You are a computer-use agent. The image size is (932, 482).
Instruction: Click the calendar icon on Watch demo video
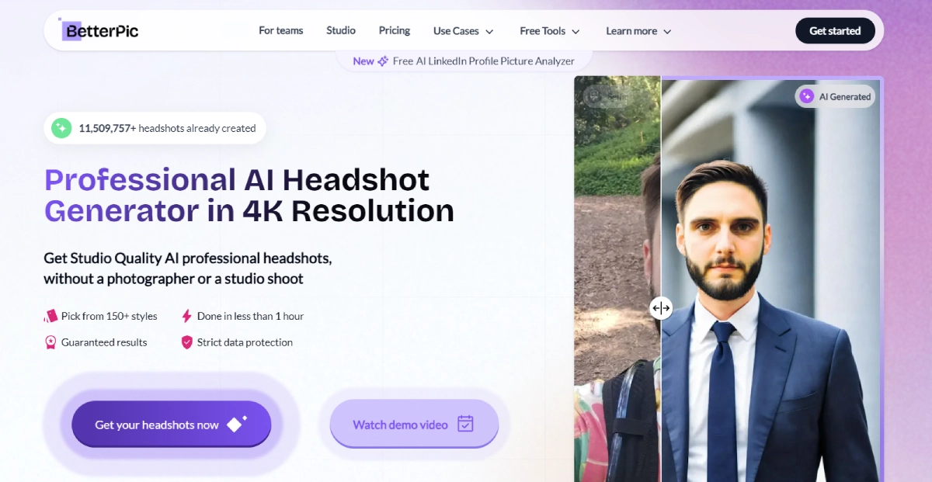click(x=465, y=424)
